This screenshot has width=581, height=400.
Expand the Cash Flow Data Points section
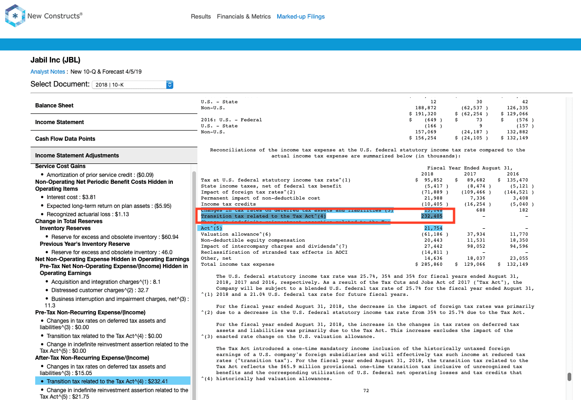tap(114, 139)
